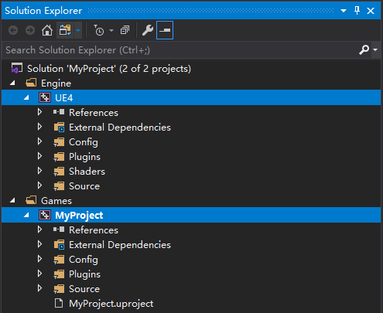Collapse the MyProject project node
Viewport: 383px width, 313px height.
point(26,215)
